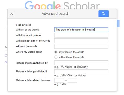Focus the 'without the words' text box
Screen dimensions: 124x95
tap(81, 46)
